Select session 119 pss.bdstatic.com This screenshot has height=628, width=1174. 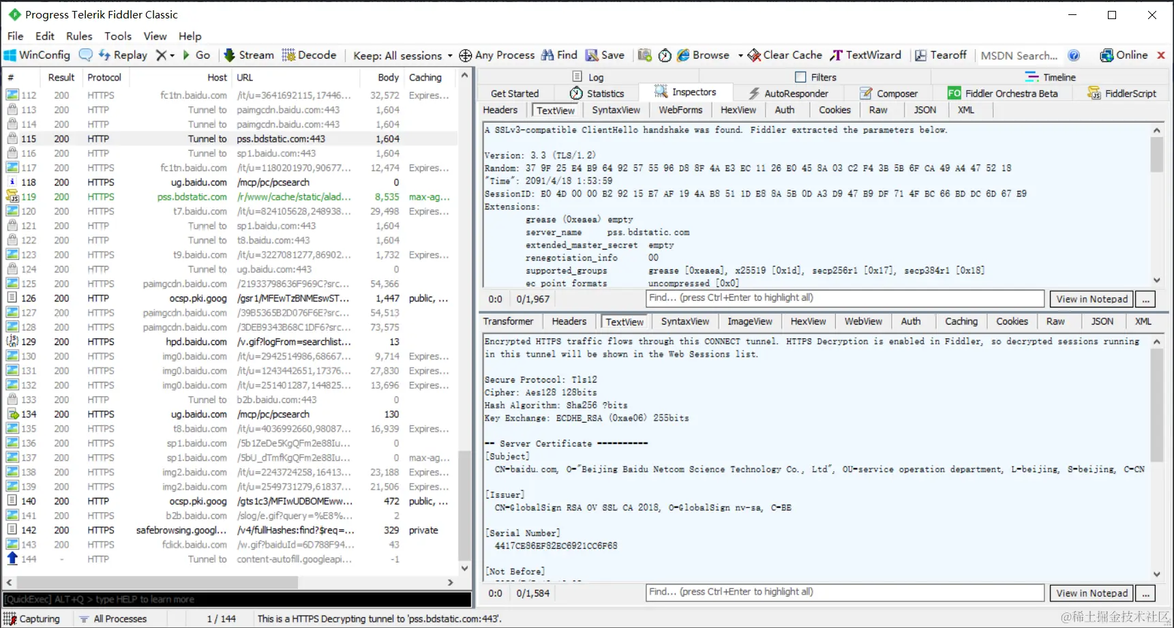click(x=230, y=197)
